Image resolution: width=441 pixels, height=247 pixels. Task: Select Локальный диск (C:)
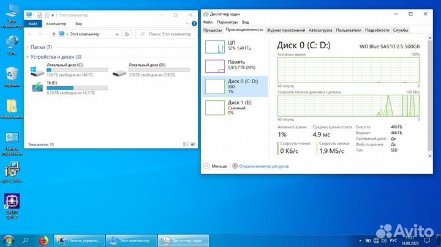pos(69,70)
